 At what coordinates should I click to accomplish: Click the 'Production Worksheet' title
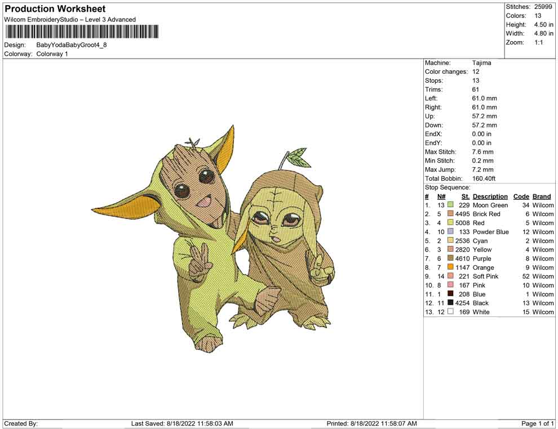click(55, 8)
